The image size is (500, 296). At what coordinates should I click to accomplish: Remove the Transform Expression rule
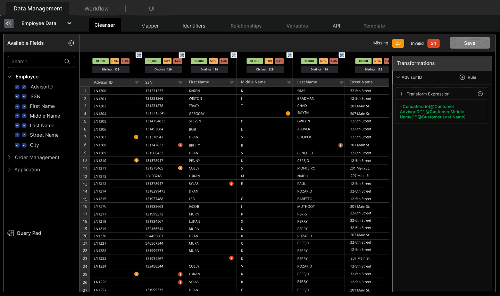480,94
